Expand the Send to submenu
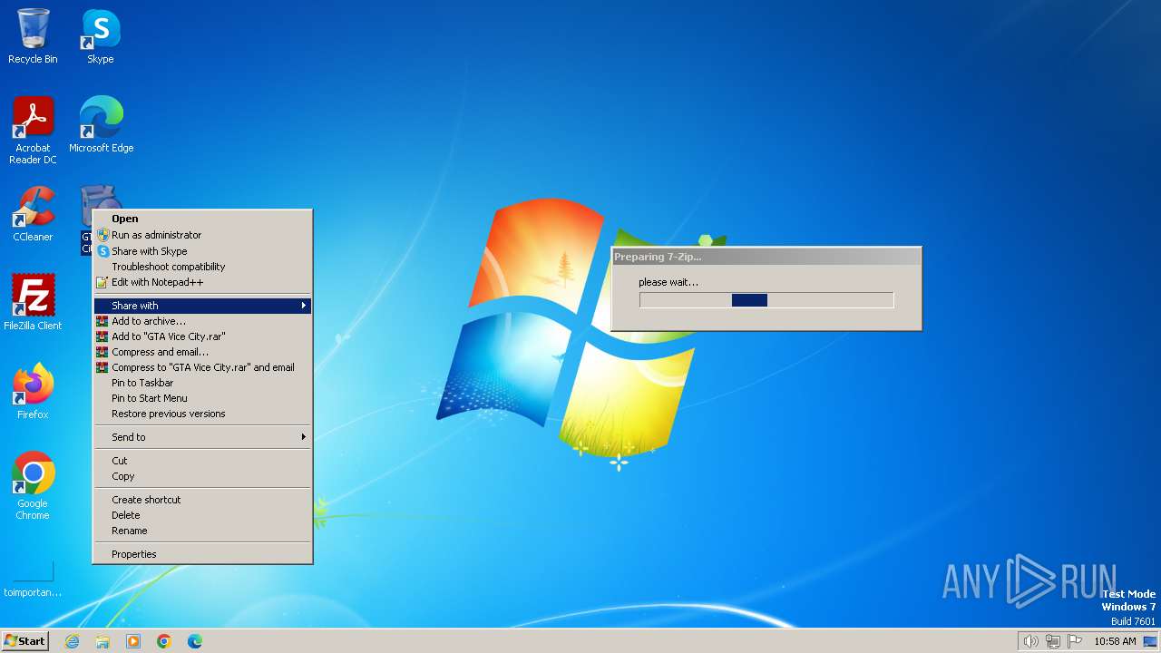 pos(203,437)
